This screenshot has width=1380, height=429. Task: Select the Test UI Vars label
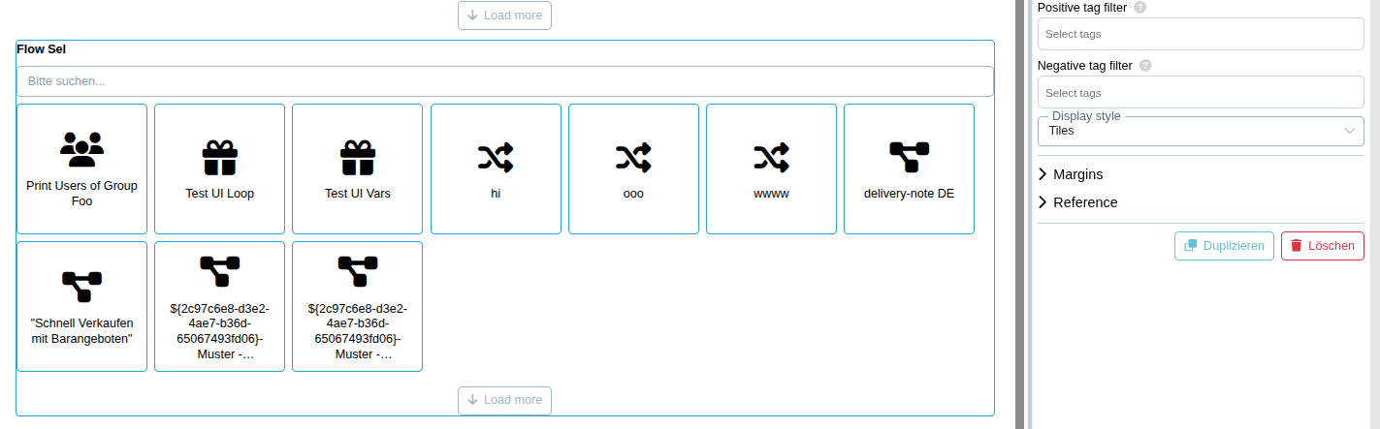[358, 194]
